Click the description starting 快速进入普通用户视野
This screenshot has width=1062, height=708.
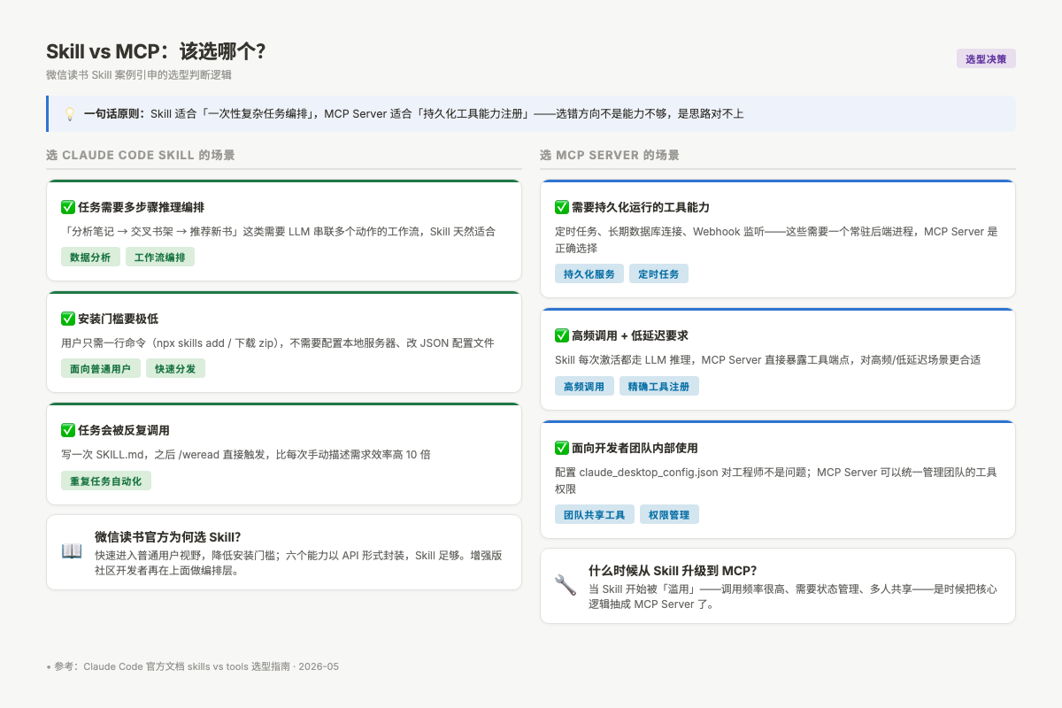click(299, 563)
